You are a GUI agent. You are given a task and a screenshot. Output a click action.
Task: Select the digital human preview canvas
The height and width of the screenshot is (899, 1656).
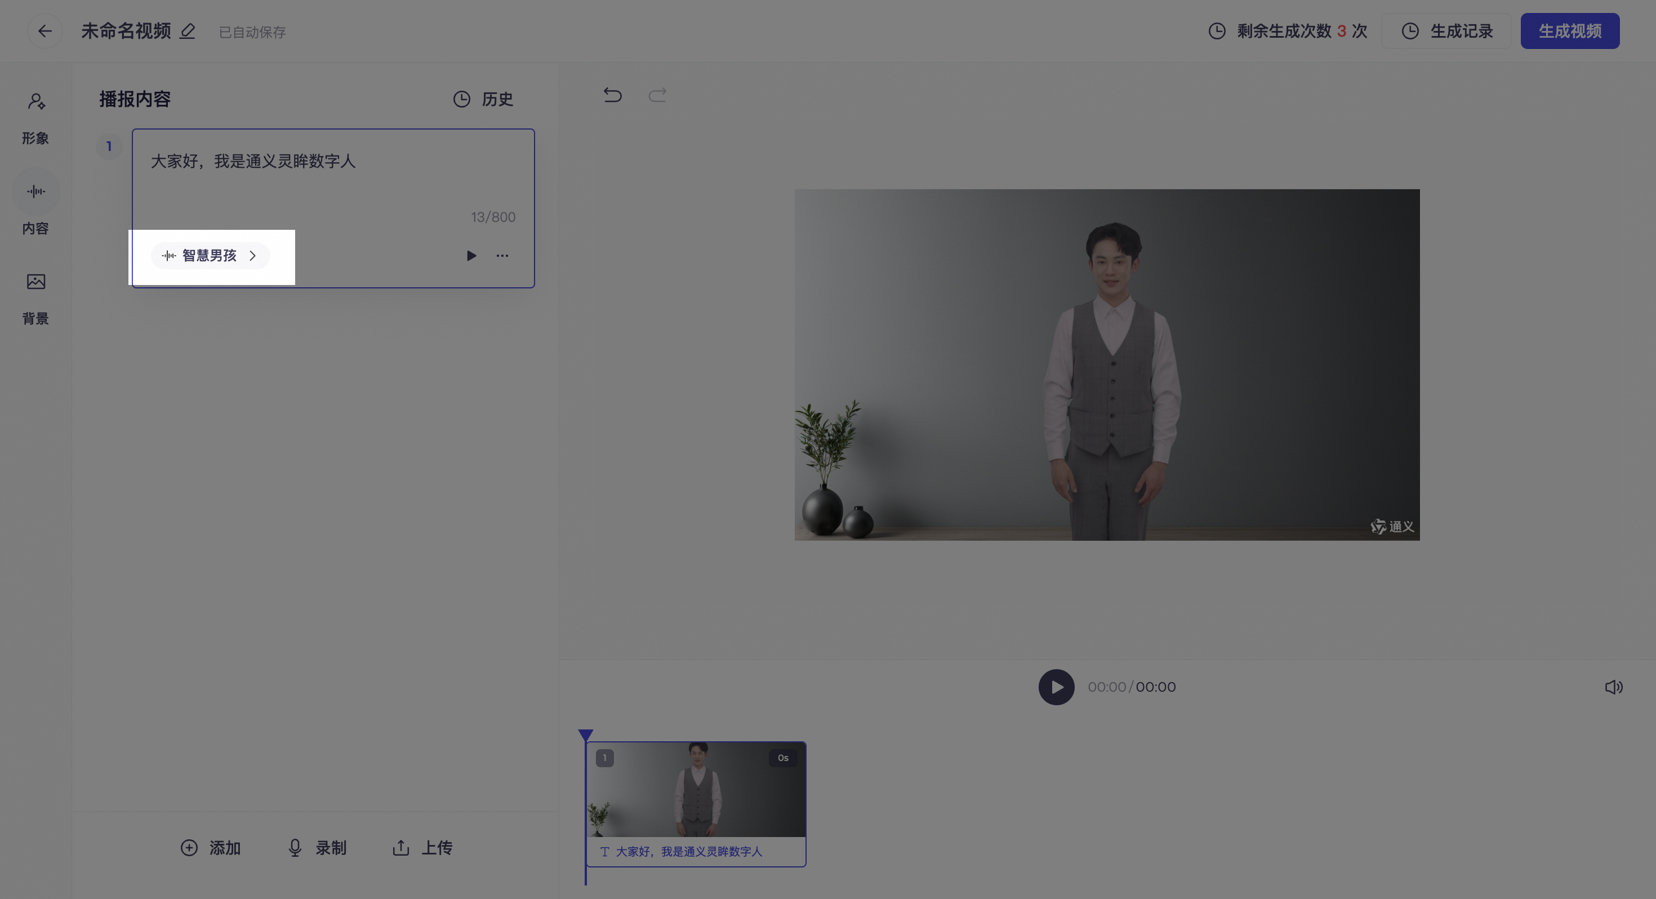1107,364
